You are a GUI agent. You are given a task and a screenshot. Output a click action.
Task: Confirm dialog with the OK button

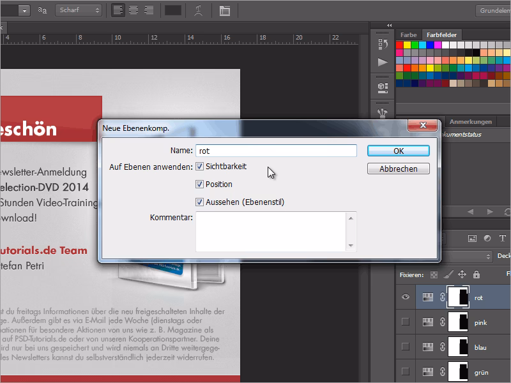click(398, 151)
